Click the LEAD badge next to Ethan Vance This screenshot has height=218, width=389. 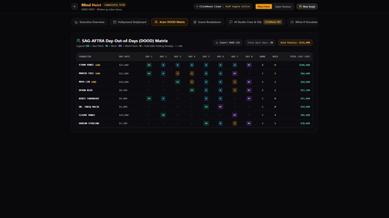[x=98, y=65]
